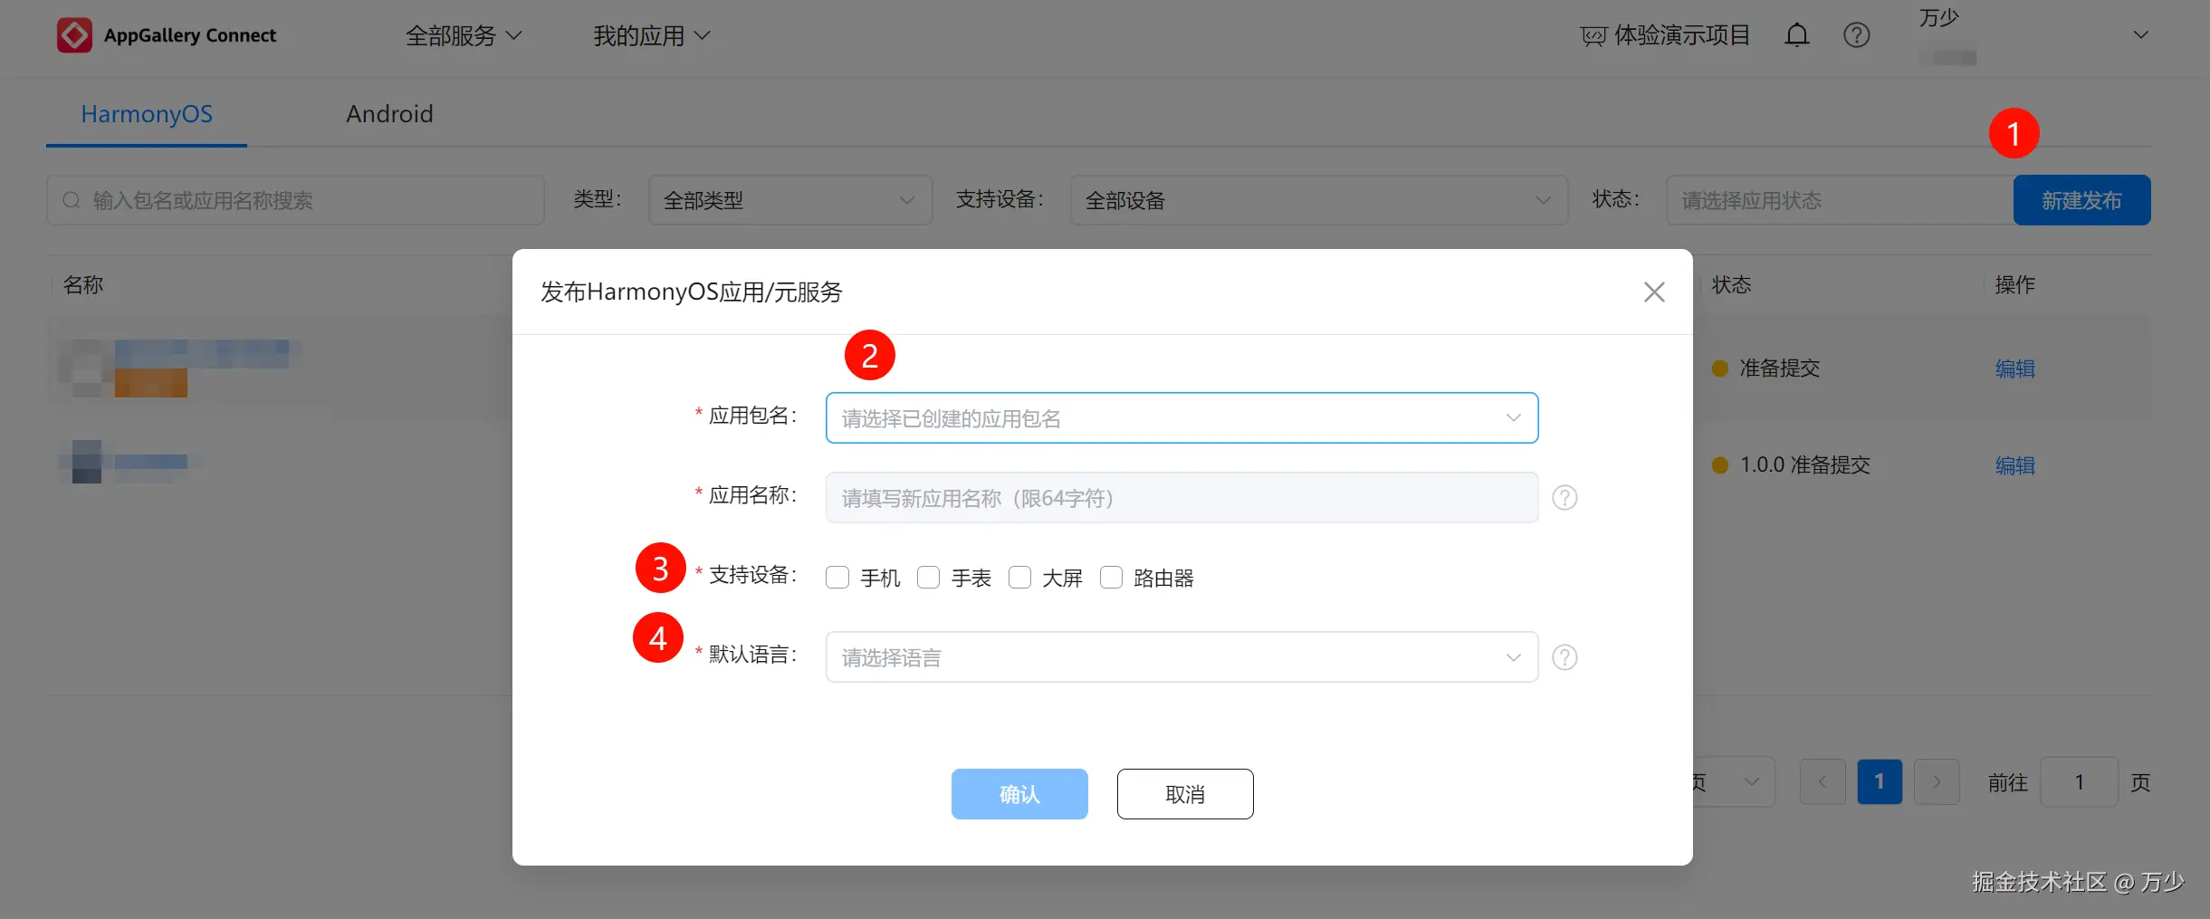The width and height of the screenshot is (2210, 919).
Task: Click the demo project icon 体验演示项目
Action: (1593, 36)
